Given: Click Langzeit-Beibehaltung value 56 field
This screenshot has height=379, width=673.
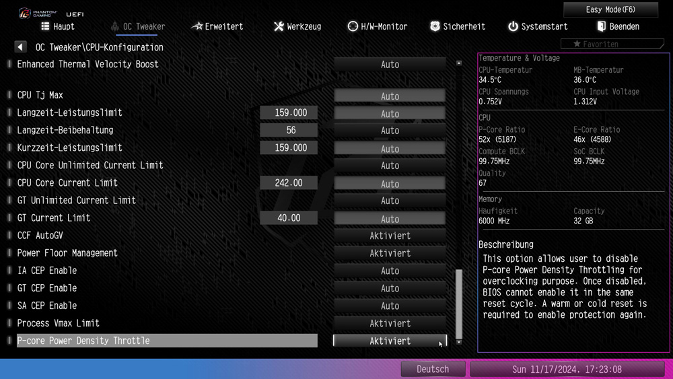Looking at the screenshot, I should 289,130.
